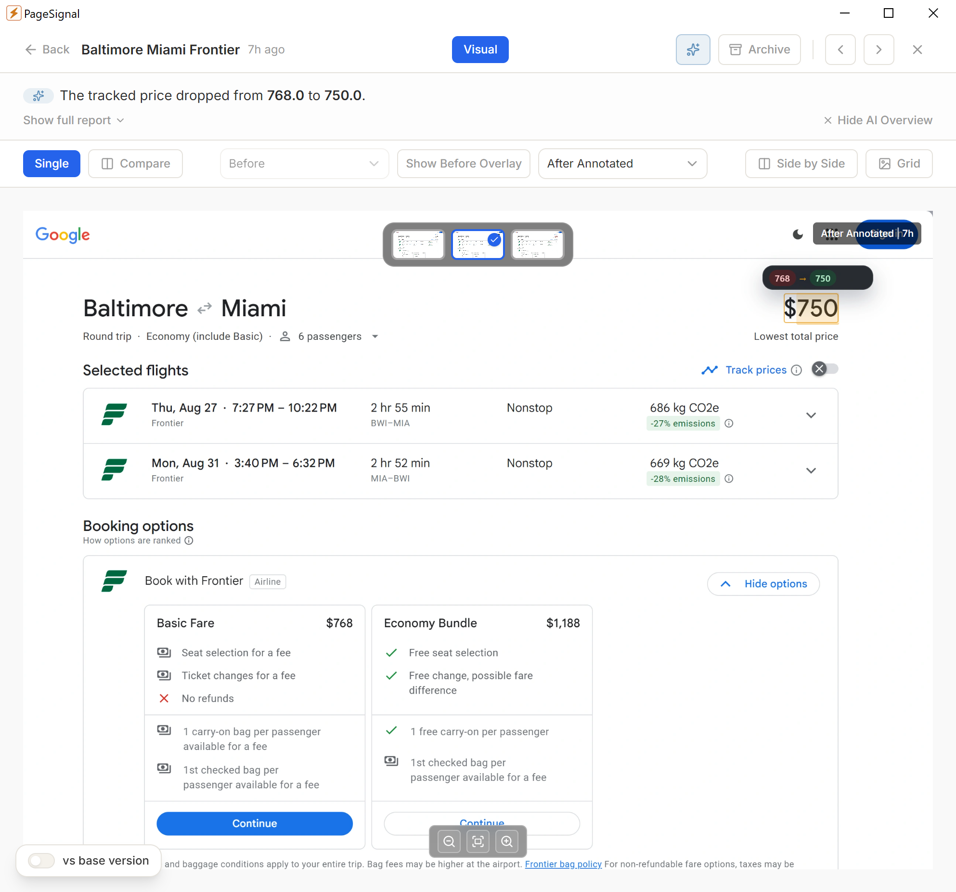The image size is (956, 892).
Task: Zoom out the screenshot view
Action: point(449,841)
